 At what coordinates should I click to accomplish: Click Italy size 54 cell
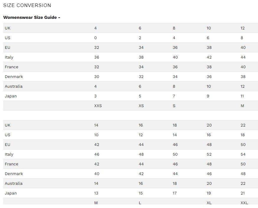click(243, 154)
